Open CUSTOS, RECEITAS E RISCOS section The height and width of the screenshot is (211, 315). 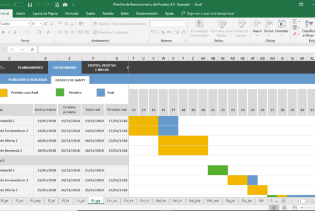pyautogui.click(x=102, y=68)
